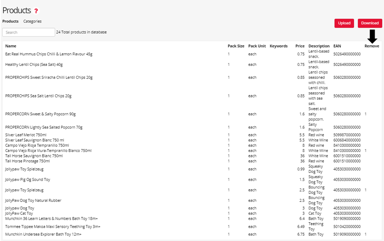This screenshot has width=384, height=241.
Task: Select the Products tab
Action: [x=10, y=21]
